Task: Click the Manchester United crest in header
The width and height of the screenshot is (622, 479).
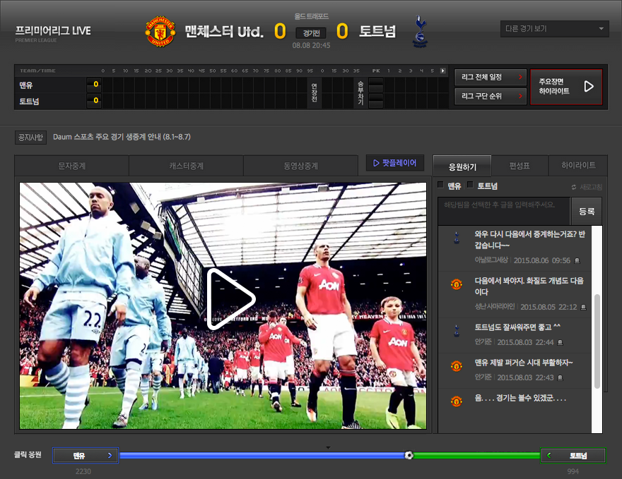Action: (160, 32)
